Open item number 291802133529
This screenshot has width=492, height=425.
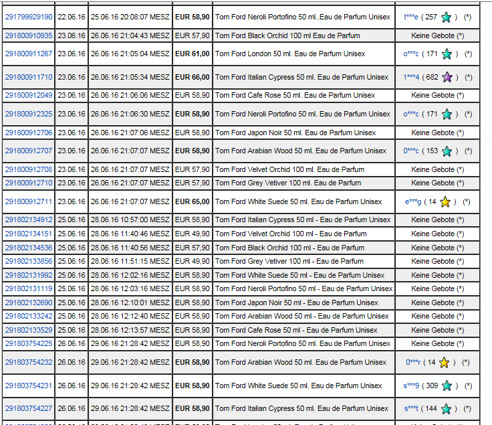click(29, 330)
